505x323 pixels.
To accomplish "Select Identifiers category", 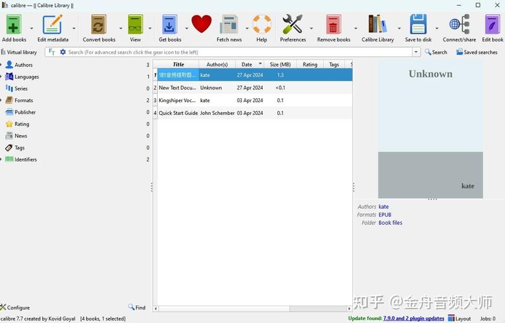I will 25,160.
